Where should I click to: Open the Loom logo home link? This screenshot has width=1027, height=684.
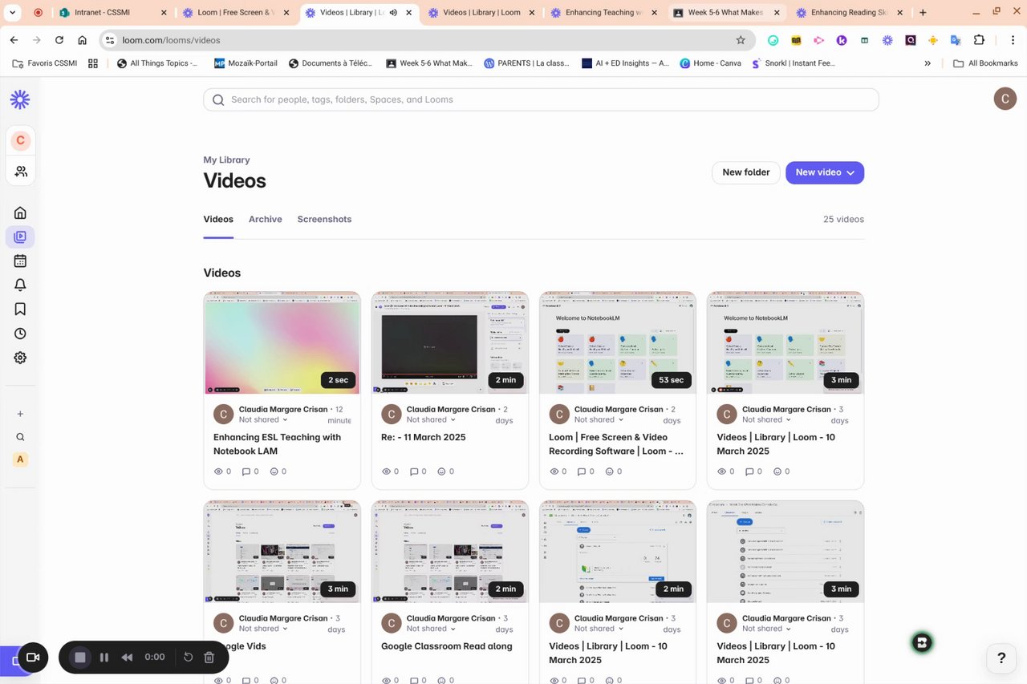click(x=20, y=99)
